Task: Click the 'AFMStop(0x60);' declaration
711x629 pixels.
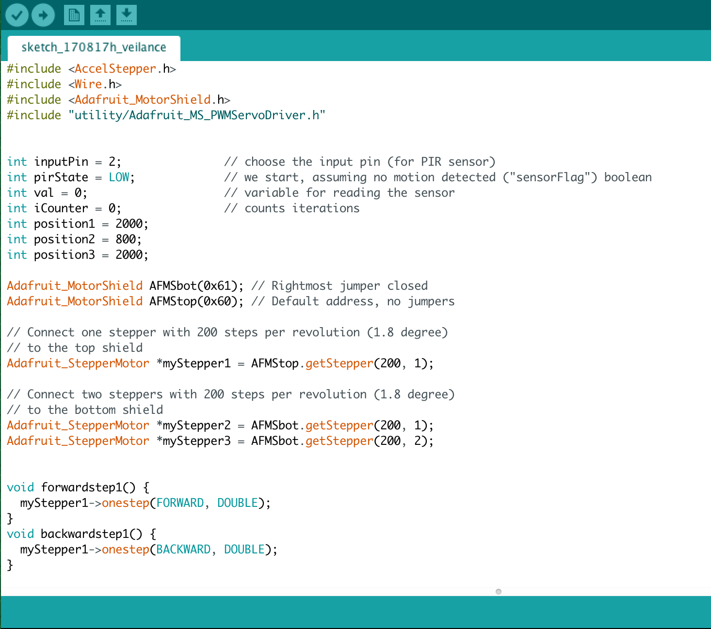Action: point(196,301)
